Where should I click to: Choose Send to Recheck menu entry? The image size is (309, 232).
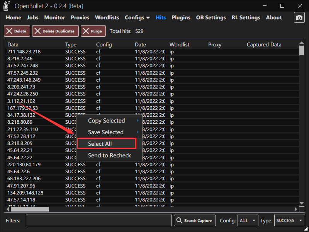pos(109,155)
